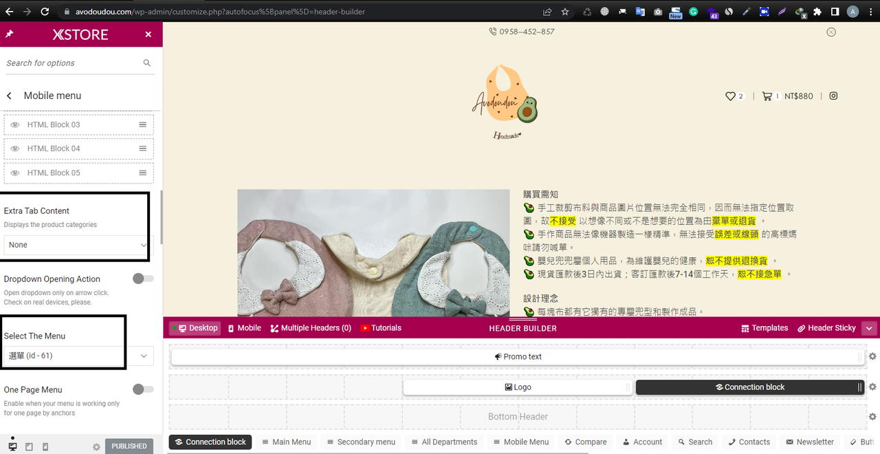The image size is (880, 454).
Task: Click the PUBLISHED button
Action: 129,446
